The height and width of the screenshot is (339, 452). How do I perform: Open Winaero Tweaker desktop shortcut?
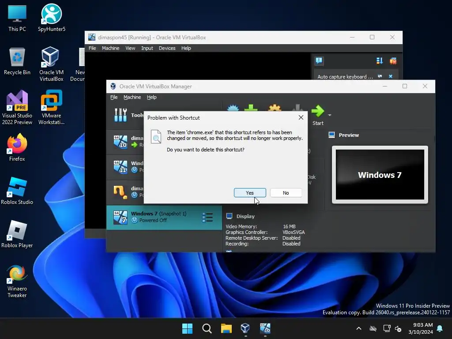pos(17,281)
